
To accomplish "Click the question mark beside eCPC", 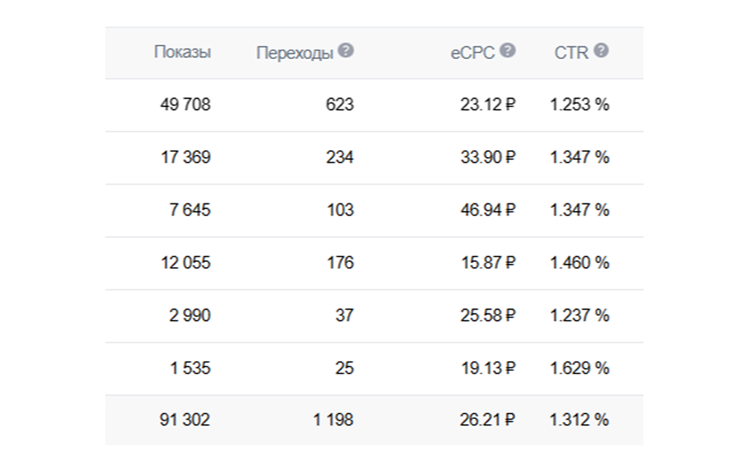I will point(508,51).
